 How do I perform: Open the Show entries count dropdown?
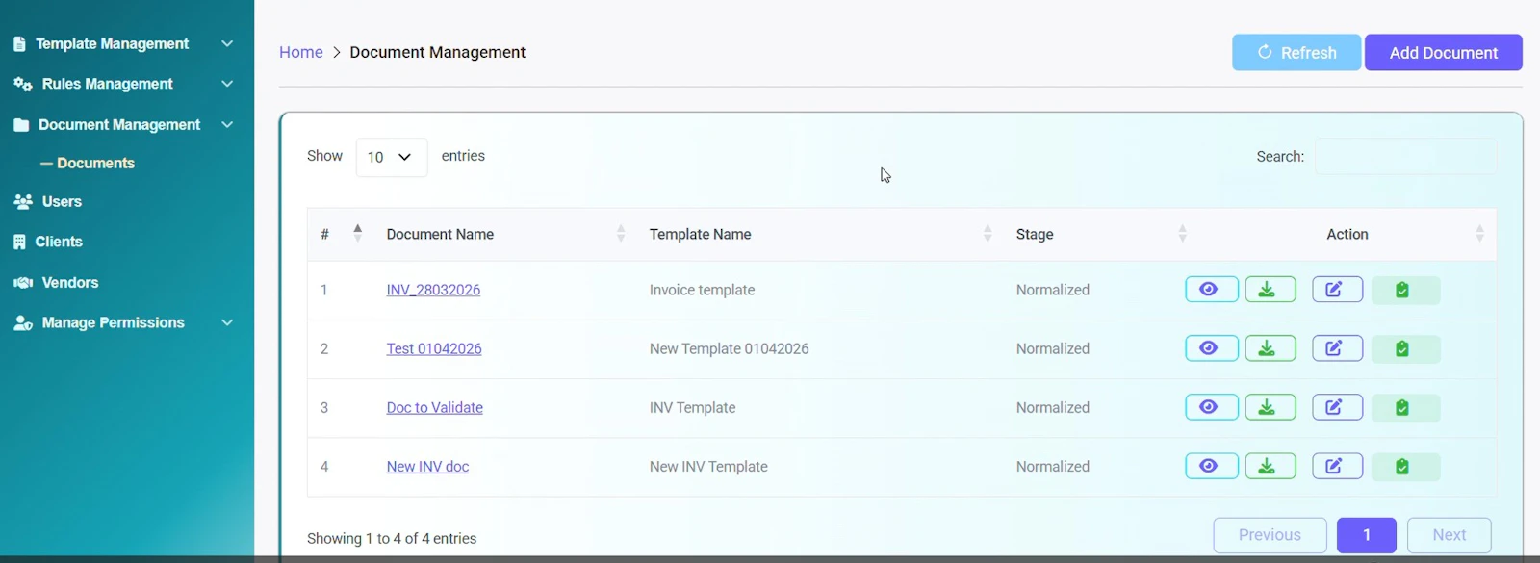click(x=392, y=157)
